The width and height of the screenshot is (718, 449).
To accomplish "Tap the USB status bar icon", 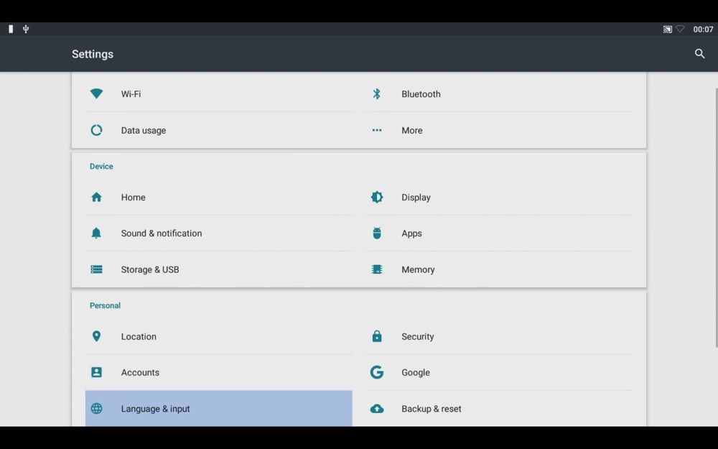I will tap(26, 29).
